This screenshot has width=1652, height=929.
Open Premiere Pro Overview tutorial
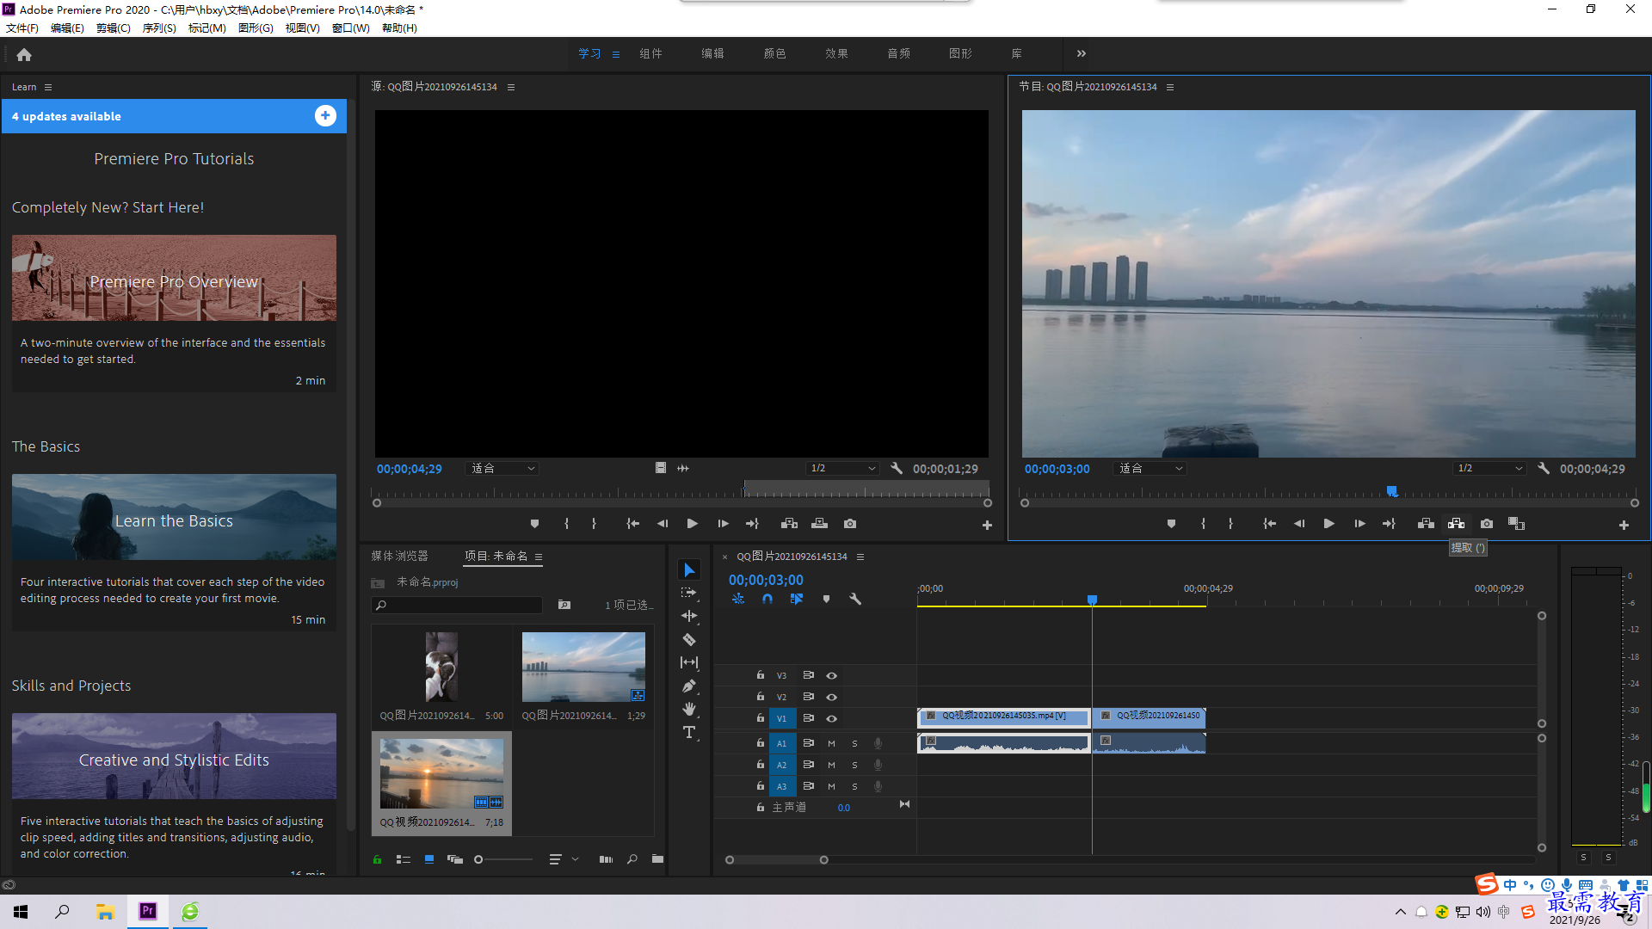click(174, 278)
